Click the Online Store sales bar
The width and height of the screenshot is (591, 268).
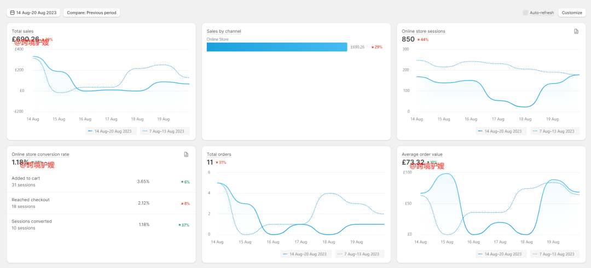point(277,47)
